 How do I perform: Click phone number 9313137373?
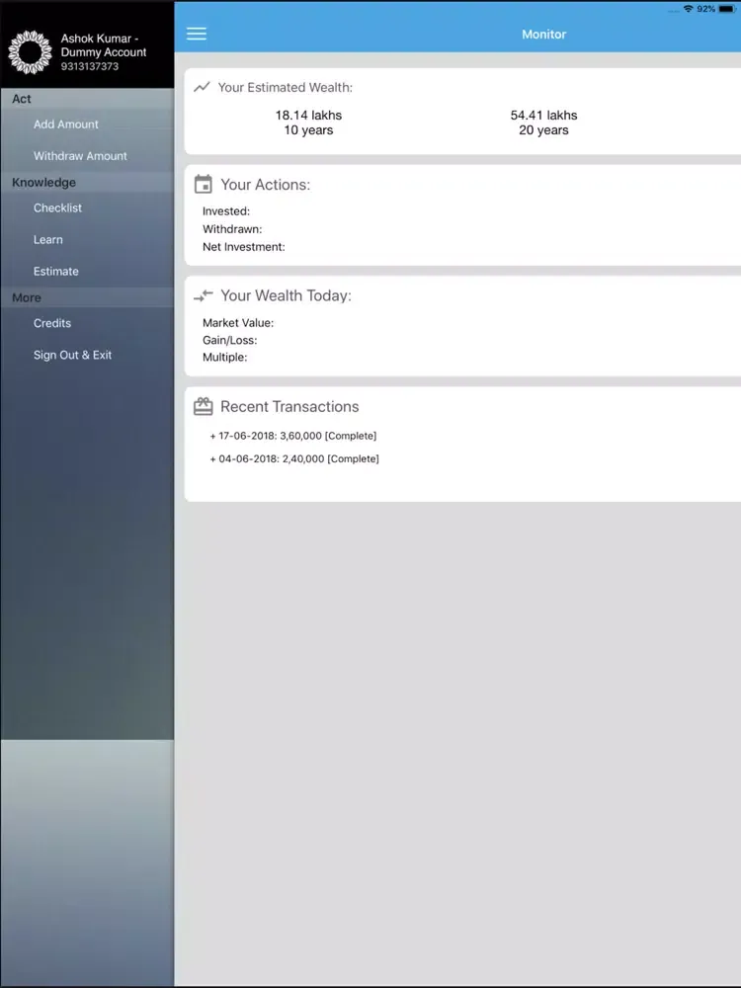point(90,66)
